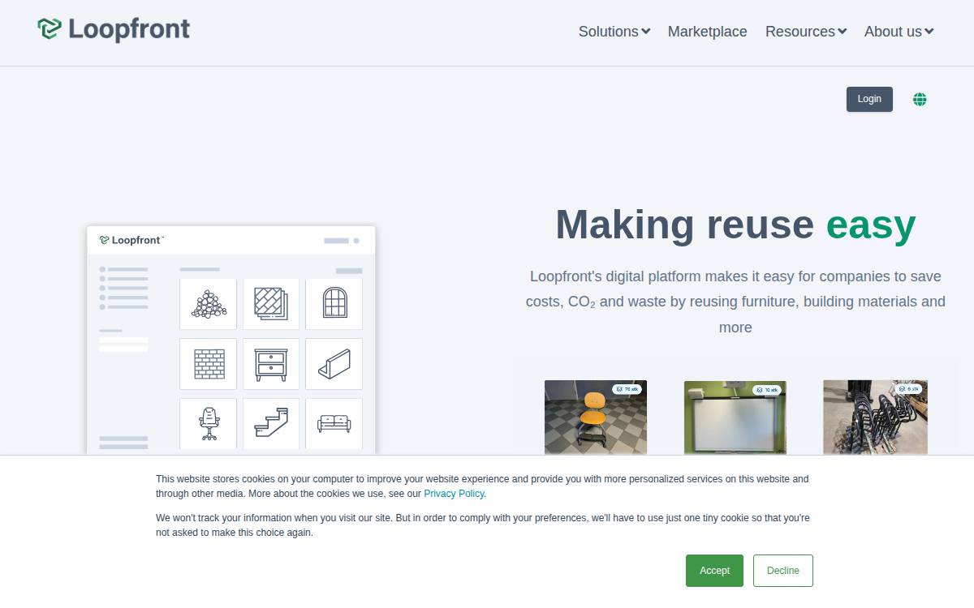Select the sofa category icon
Image resolution: width=974 pixels, height=608 pixels.
click(334, 423)
